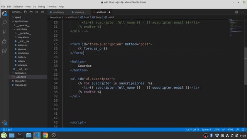Switch to the views.py tab
Screen dimensions: 247x139
click(x=80, y=12)
